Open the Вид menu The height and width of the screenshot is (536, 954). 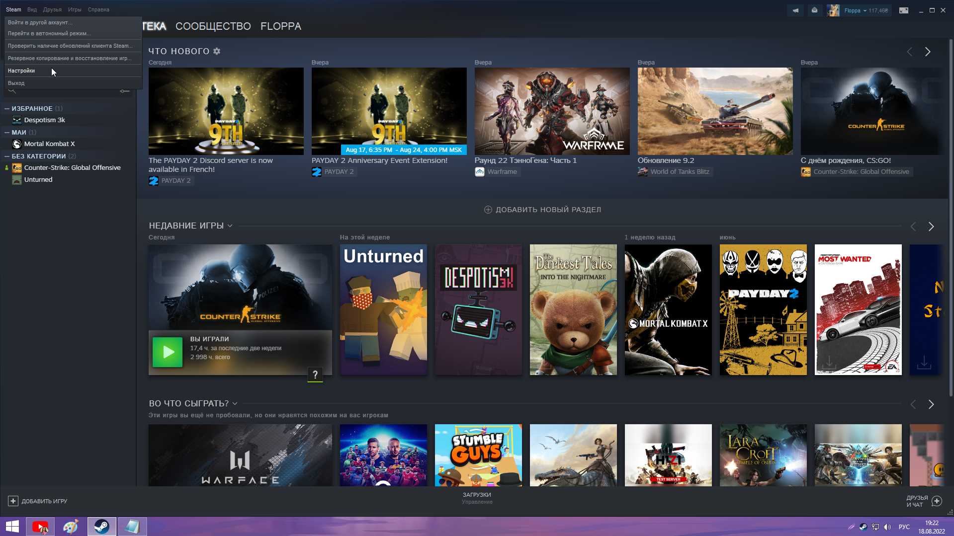(x=32, y=9)
